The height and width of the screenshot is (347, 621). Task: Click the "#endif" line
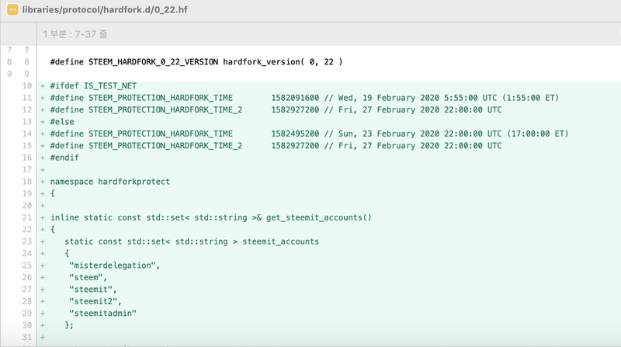(64, 158)
